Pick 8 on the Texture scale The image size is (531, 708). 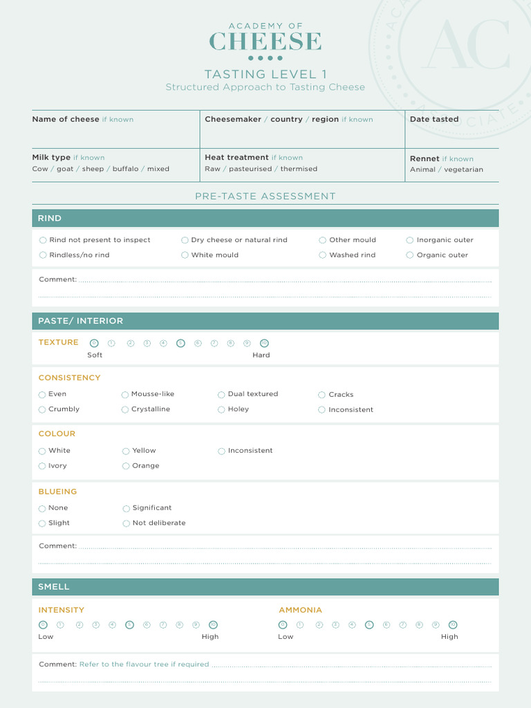[231, 343]
